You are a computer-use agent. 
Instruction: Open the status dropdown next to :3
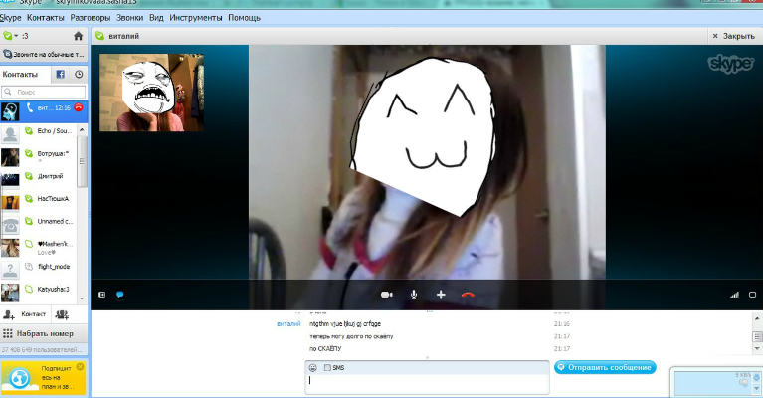[10, 36]
